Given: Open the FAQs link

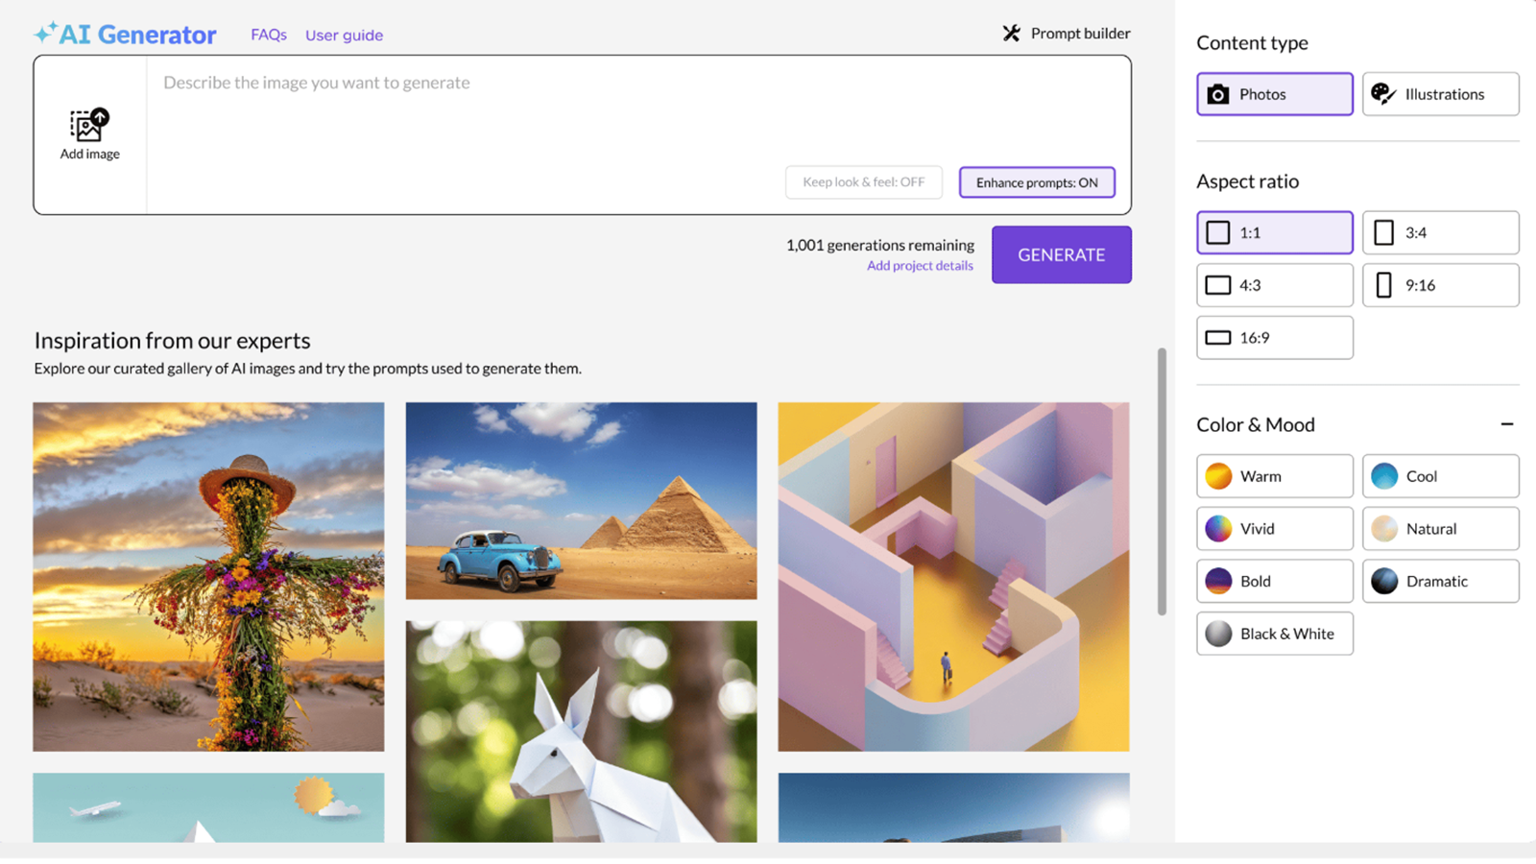Looking at the screenshot, I should pos(269,35).
